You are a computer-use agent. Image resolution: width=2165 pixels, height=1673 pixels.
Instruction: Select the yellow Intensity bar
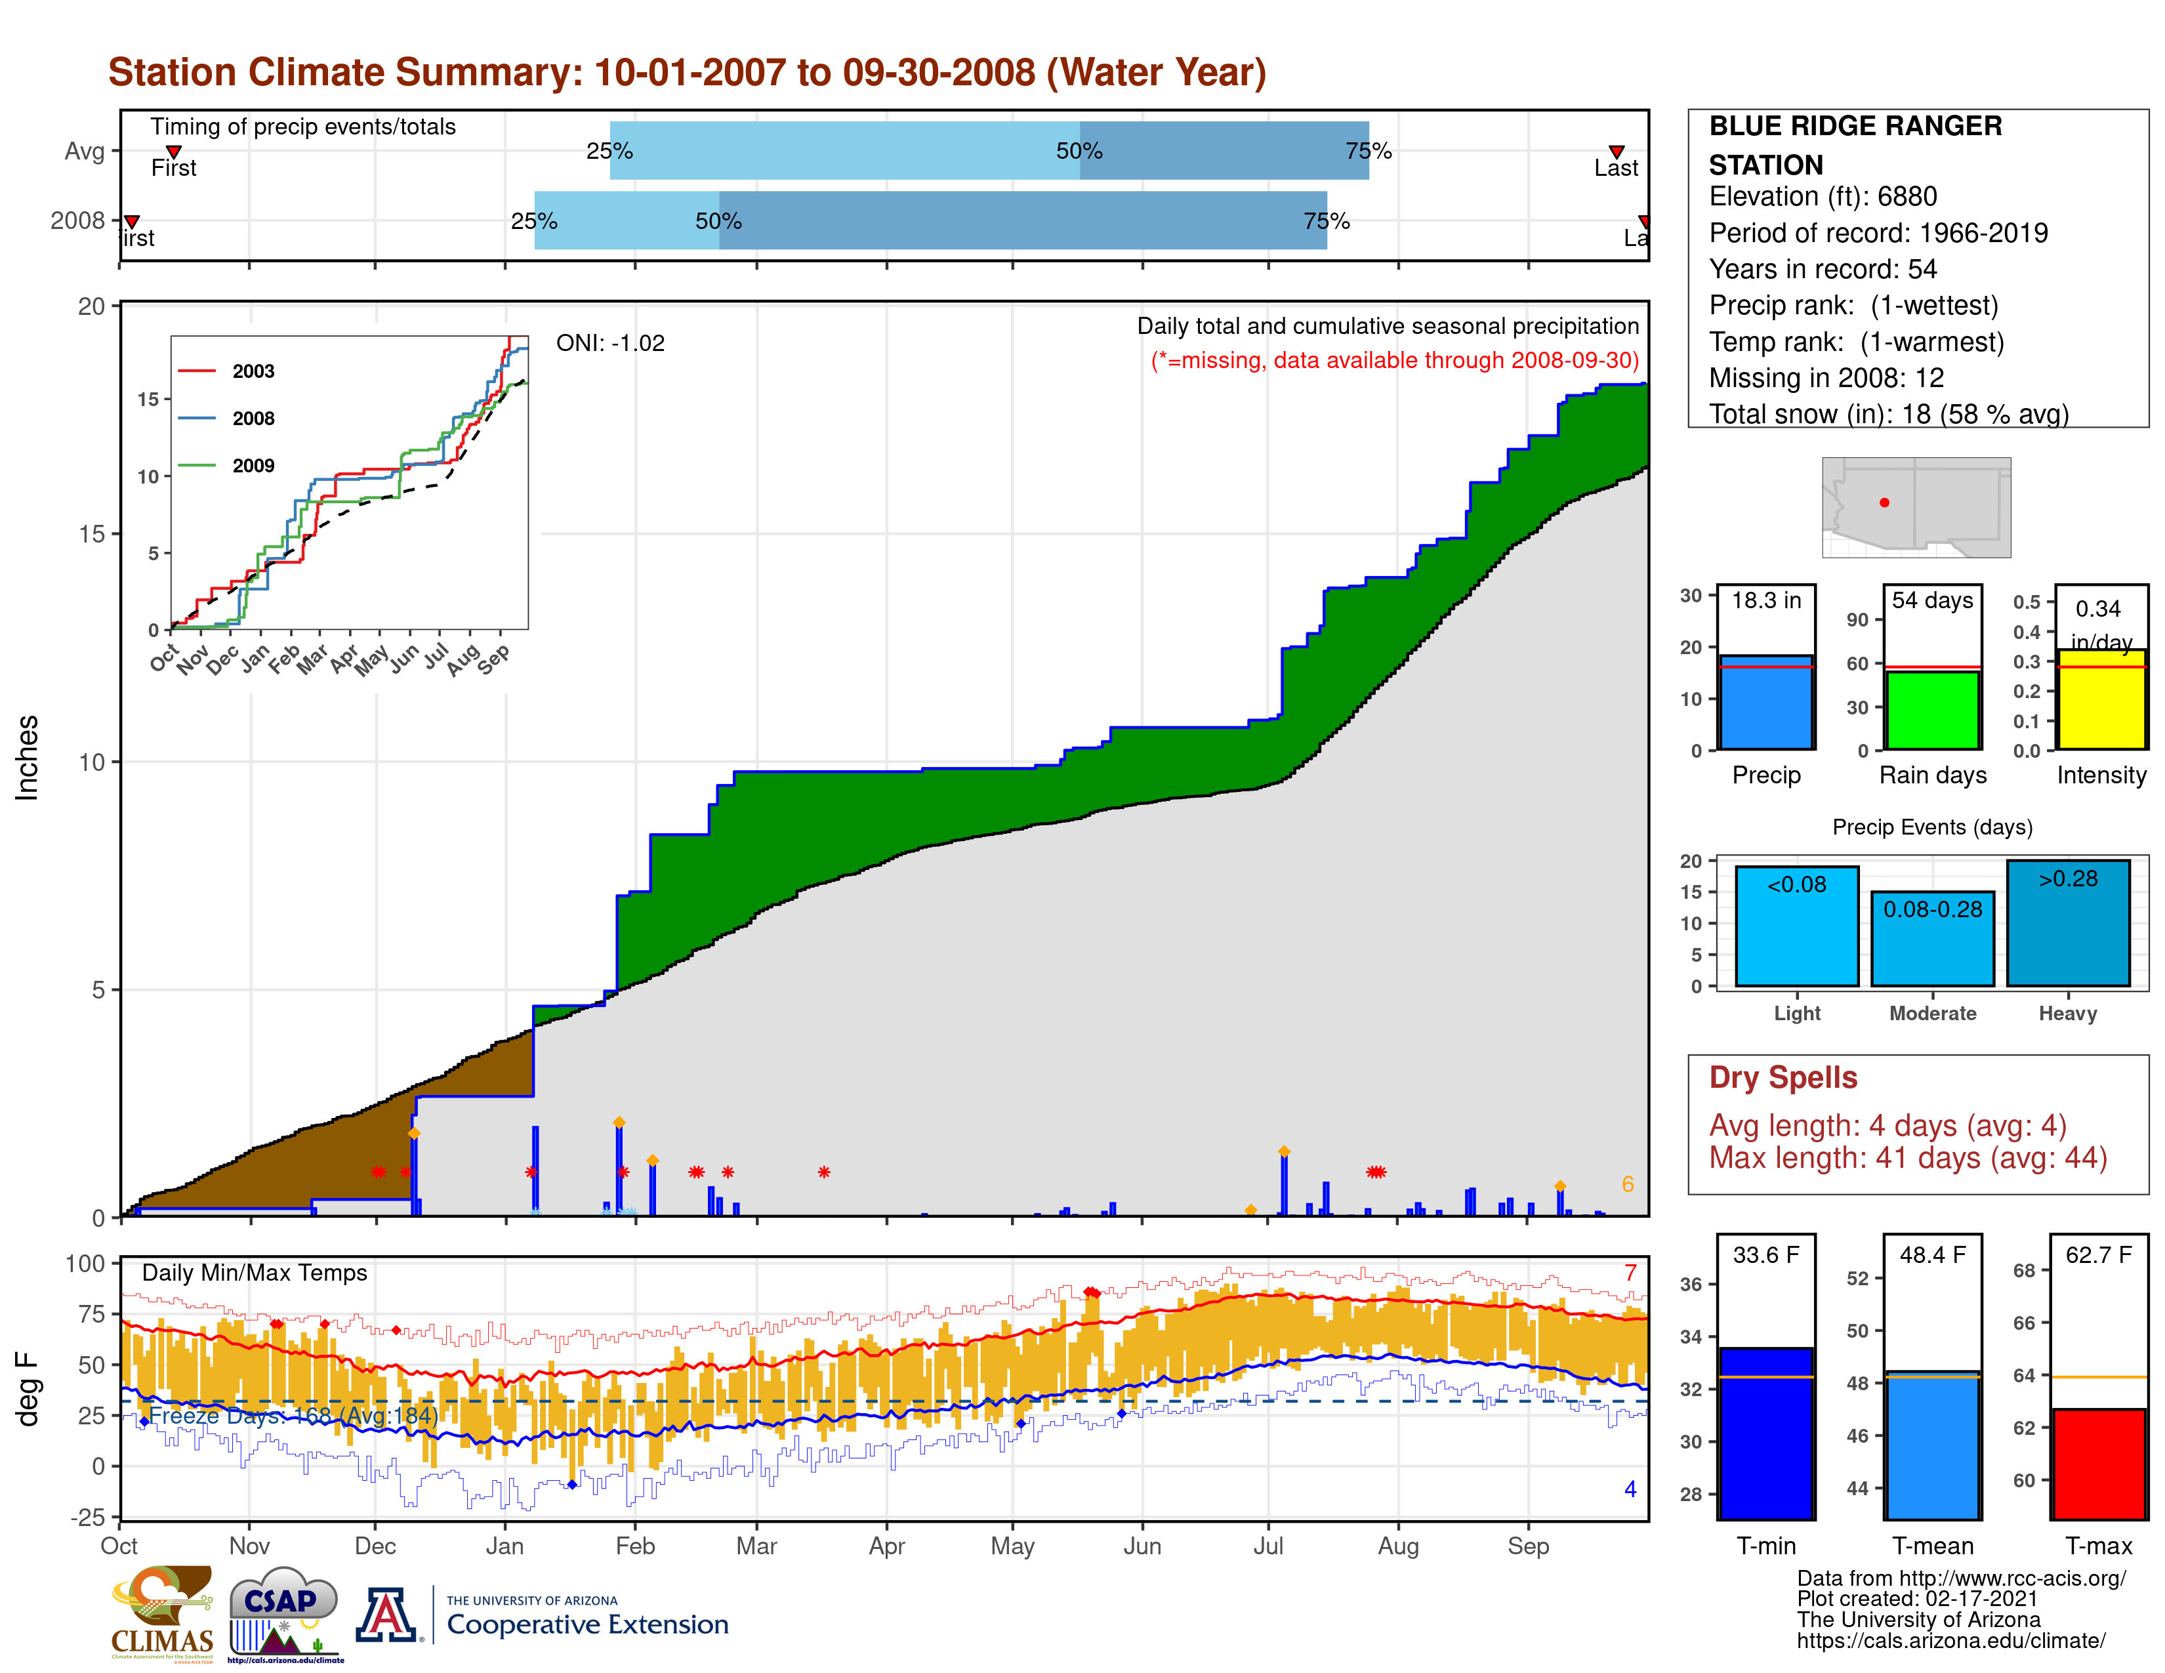coord(2101,699)
